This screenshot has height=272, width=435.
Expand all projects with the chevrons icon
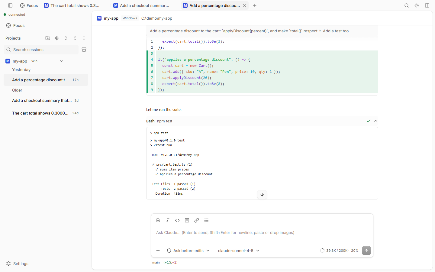coord(66,38)
